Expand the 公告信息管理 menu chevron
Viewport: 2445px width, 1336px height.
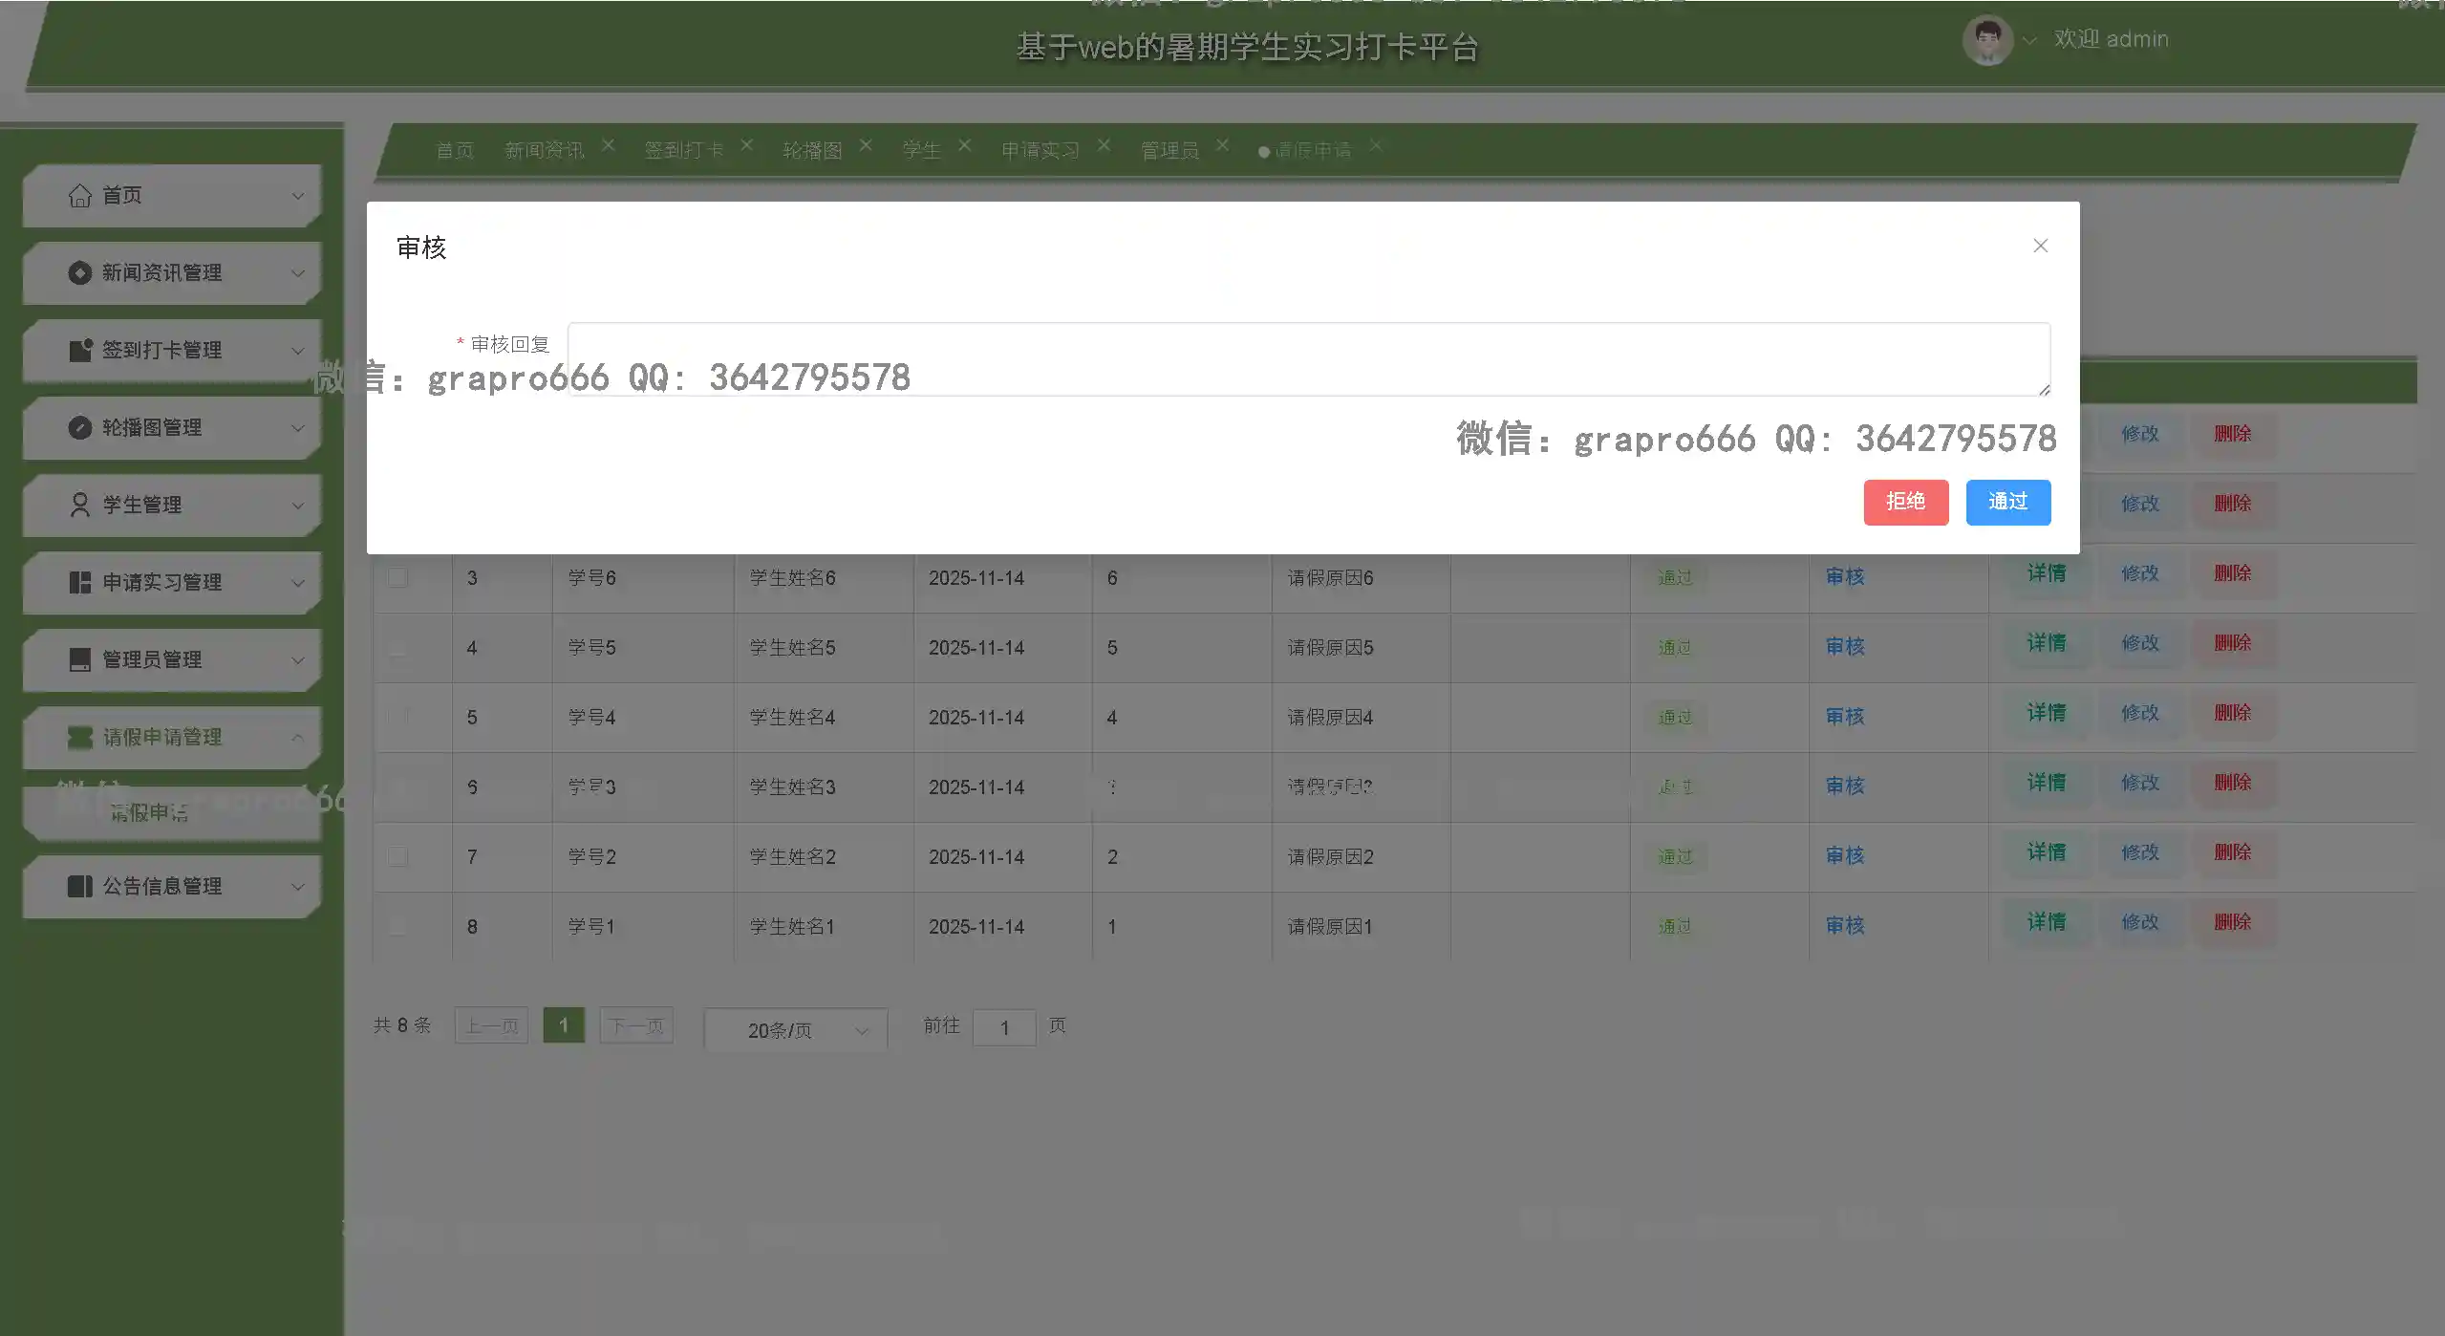coord(297,886)
